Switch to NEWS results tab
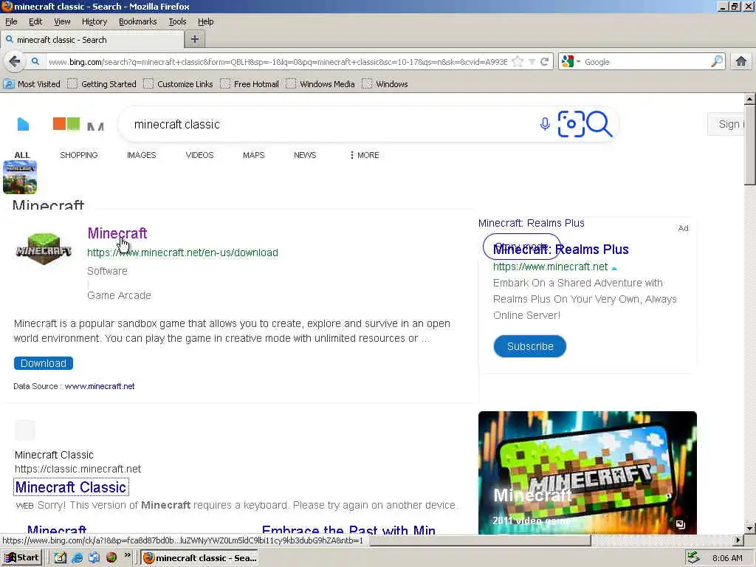 [x=305, y=155]
